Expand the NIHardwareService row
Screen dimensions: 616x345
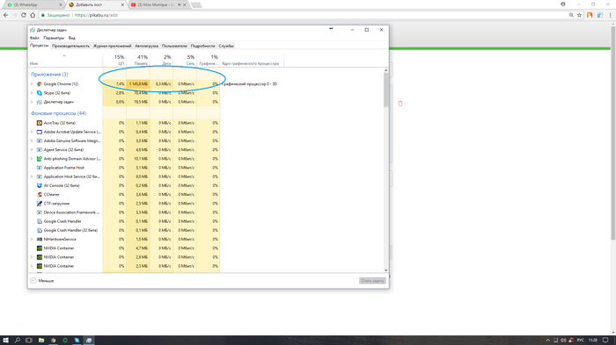[32, 239]
